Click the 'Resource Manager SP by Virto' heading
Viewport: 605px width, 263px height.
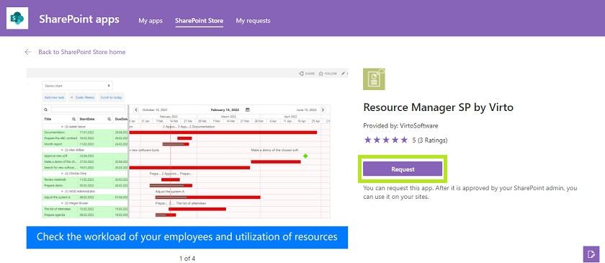coord(439,107)
